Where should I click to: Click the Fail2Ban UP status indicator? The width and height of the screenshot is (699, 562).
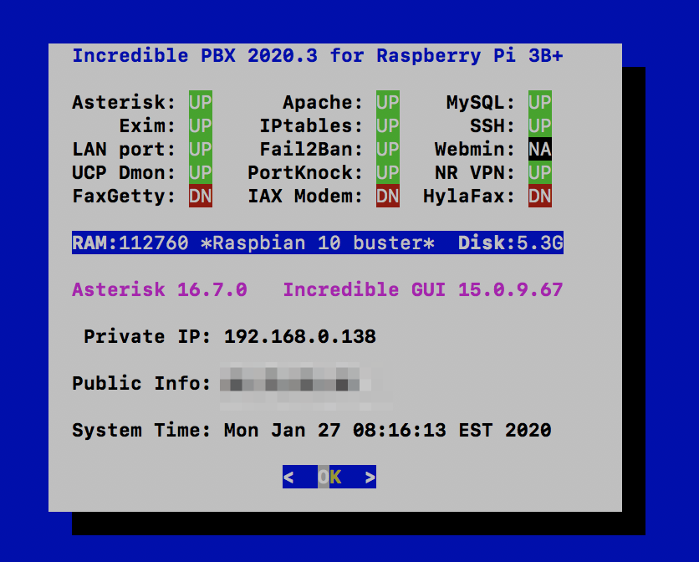tap(388, 149)
